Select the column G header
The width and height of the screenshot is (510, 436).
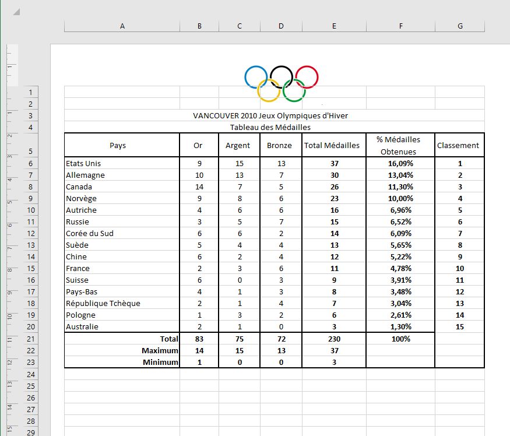(460, 26)
